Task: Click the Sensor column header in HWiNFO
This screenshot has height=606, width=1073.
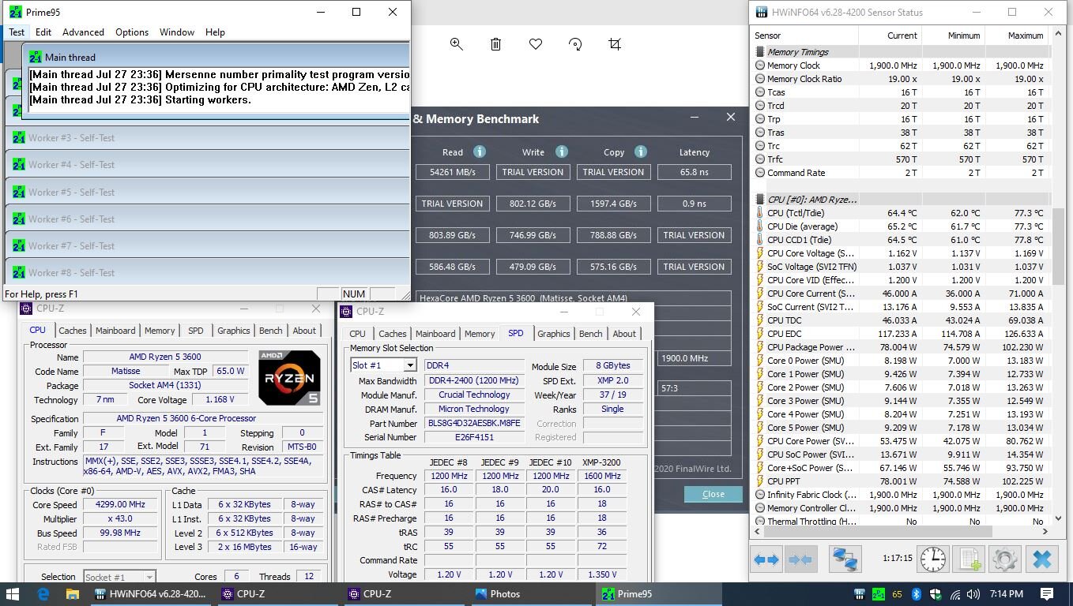Action: pyautogui.click(x=804, y=36)
